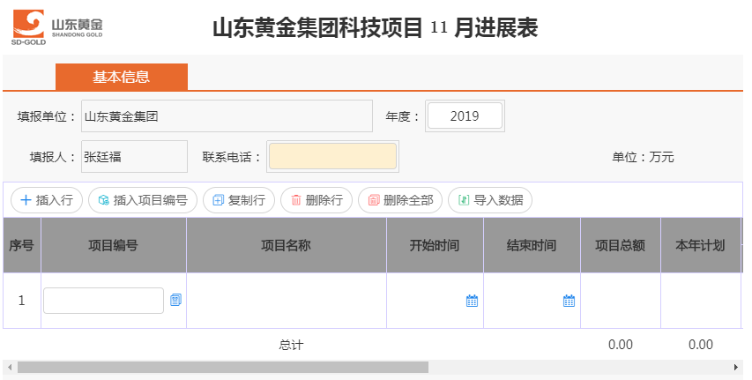The image size is (752, 380).
Task: Click the 导入数据 import button
Action: click(x=490, y=200)
